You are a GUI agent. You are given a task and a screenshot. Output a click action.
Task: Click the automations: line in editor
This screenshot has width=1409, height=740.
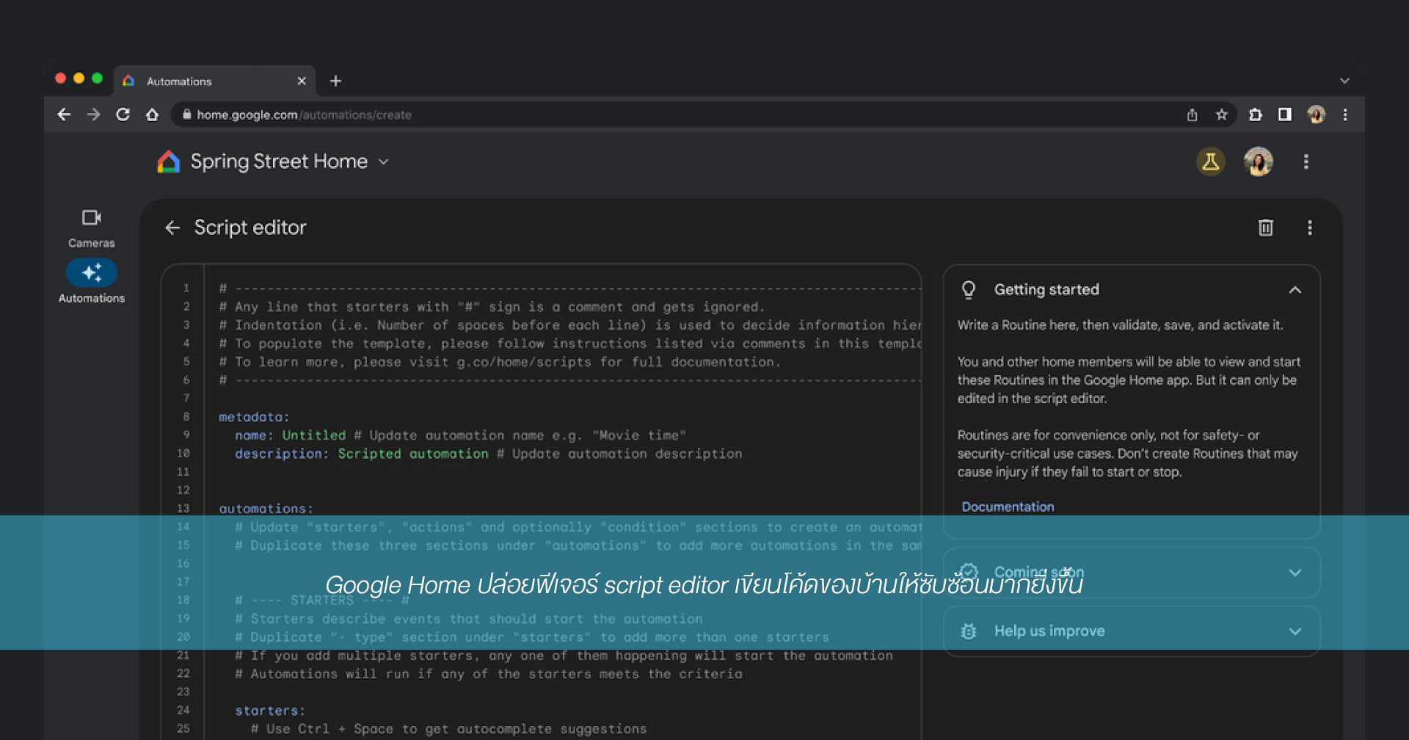[266, 509]
